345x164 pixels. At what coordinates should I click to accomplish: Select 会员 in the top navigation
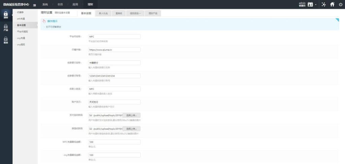point(60,4)
